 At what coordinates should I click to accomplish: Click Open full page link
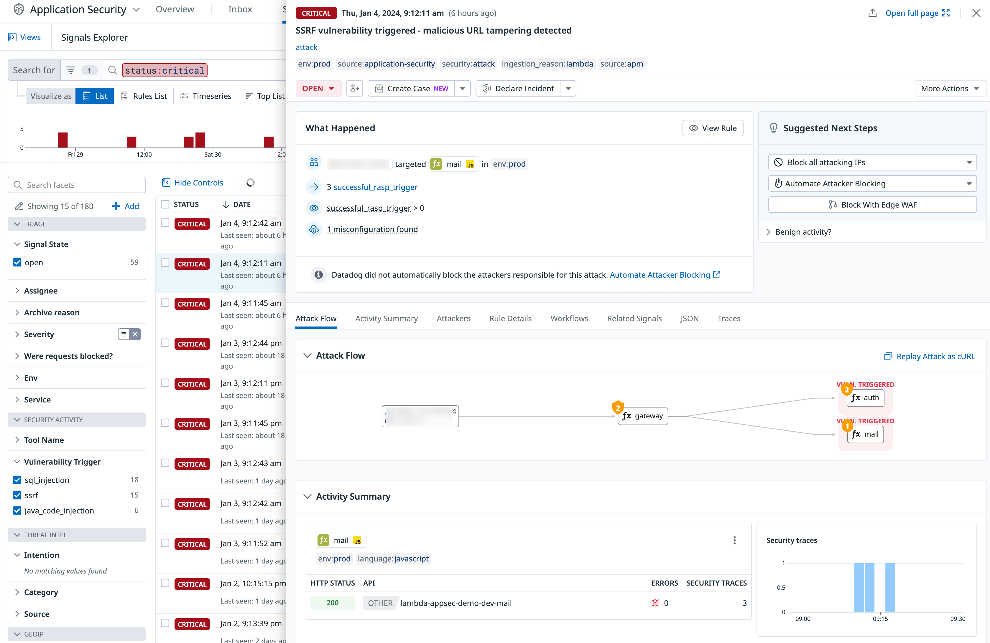click(917, 13)
